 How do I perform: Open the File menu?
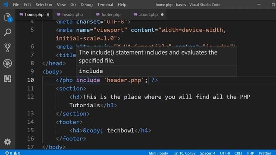click(16, 5)
